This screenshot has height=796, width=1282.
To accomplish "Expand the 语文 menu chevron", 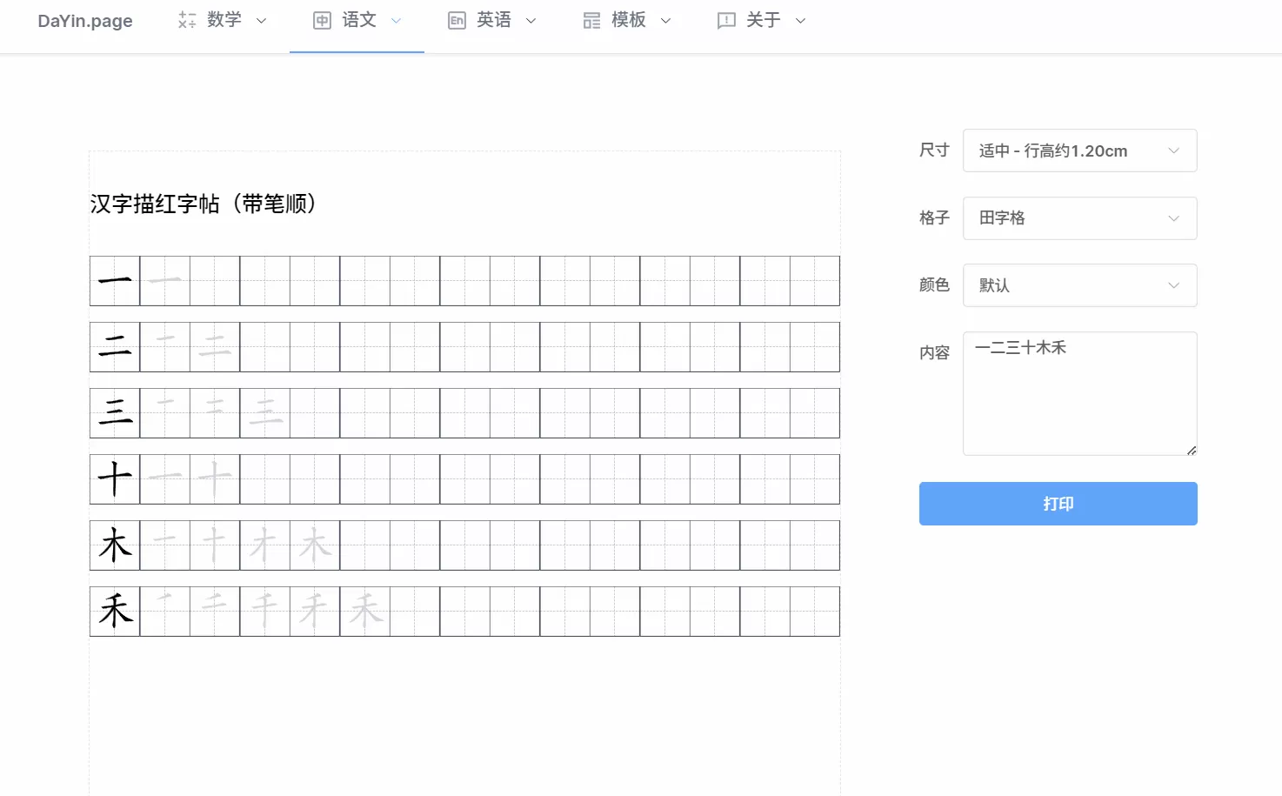I will click(396, 20).
